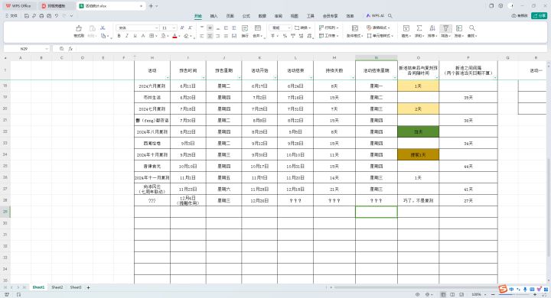551x298 pixels.
Task: Click the zoom slider in the status bar
Action: pyautogui.click(x=514, y=294)
